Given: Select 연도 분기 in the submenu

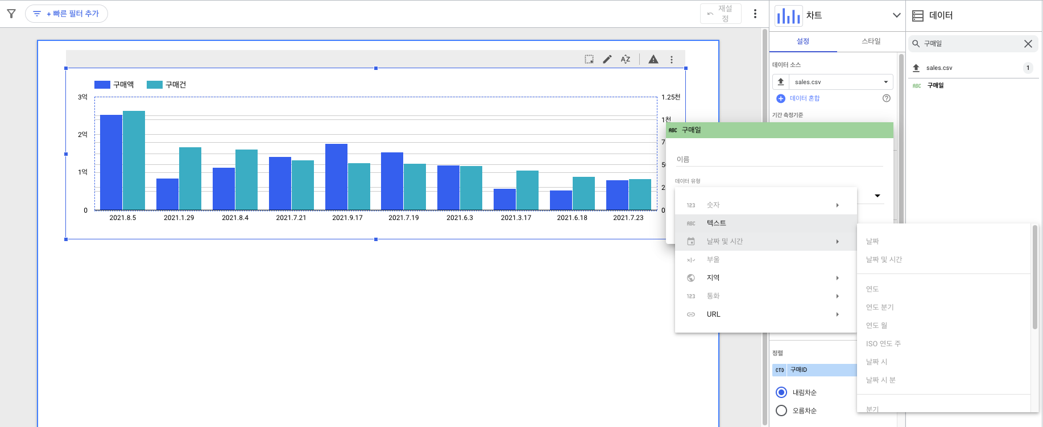Looking at the screenshot, I should pyautogui.click(x=944, y=308).
